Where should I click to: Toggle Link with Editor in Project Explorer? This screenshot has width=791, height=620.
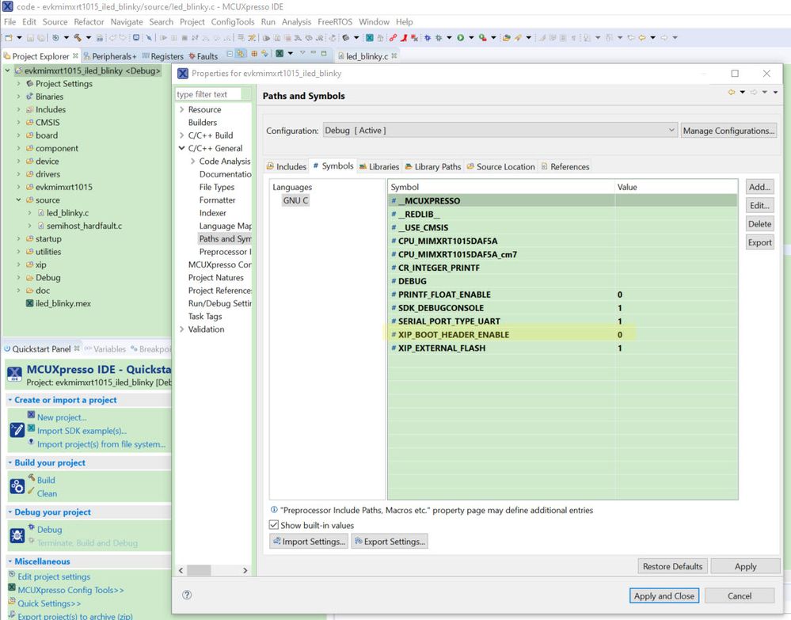point(241,54)
